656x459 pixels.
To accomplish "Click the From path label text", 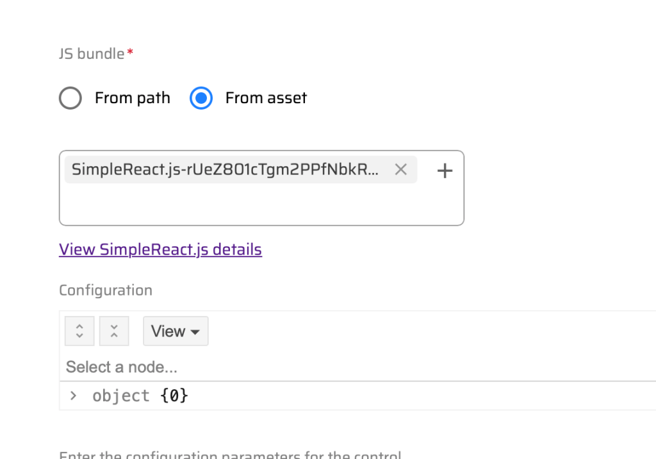I will pos(133,98).
